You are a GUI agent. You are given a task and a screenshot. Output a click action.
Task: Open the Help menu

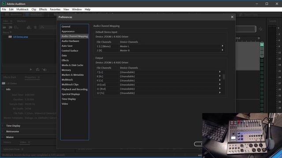tap(87, 9)
